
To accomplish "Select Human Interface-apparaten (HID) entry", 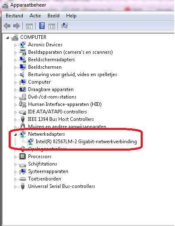I will tap(65, 104).
